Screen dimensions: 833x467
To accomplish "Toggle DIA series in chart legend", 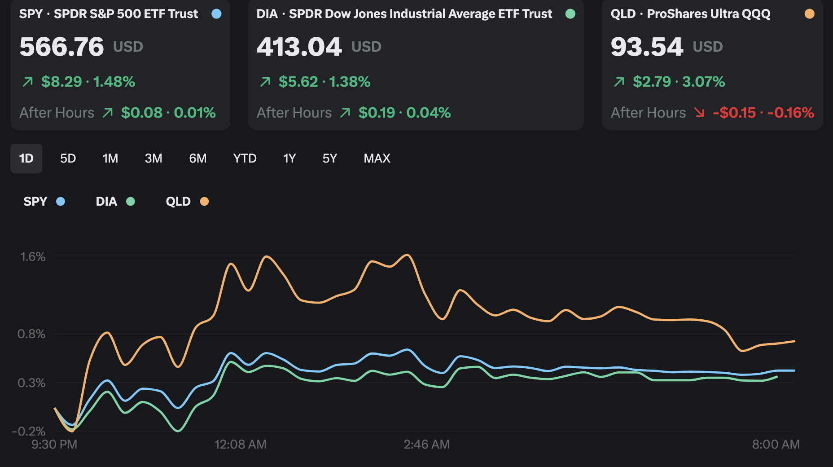I will tap(115, 202).
